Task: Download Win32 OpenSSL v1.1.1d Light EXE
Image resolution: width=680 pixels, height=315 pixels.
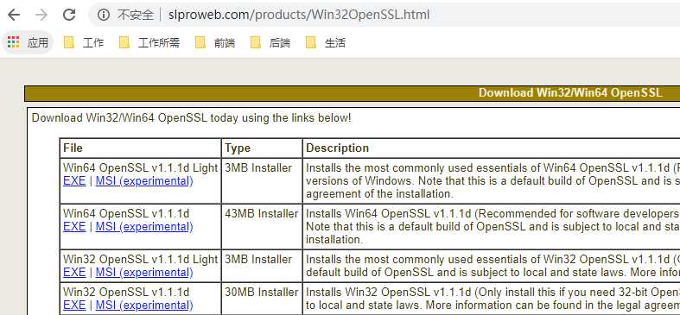Action: (x=74, y=272)
